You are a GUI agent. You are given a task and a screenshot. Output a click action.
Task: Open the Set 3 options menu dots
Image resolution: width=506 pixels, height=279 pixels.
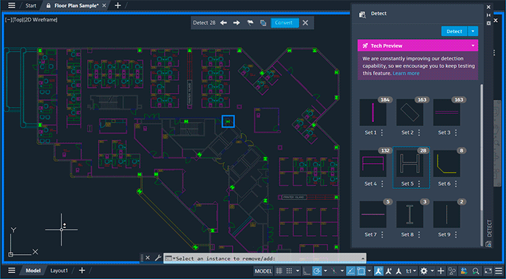point(455,132)
